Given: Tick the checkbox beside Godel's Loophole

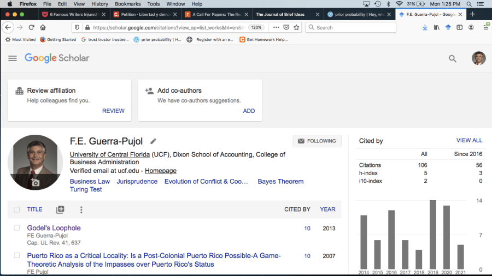Looking at the screenshot, I should [x=16, y=228].
